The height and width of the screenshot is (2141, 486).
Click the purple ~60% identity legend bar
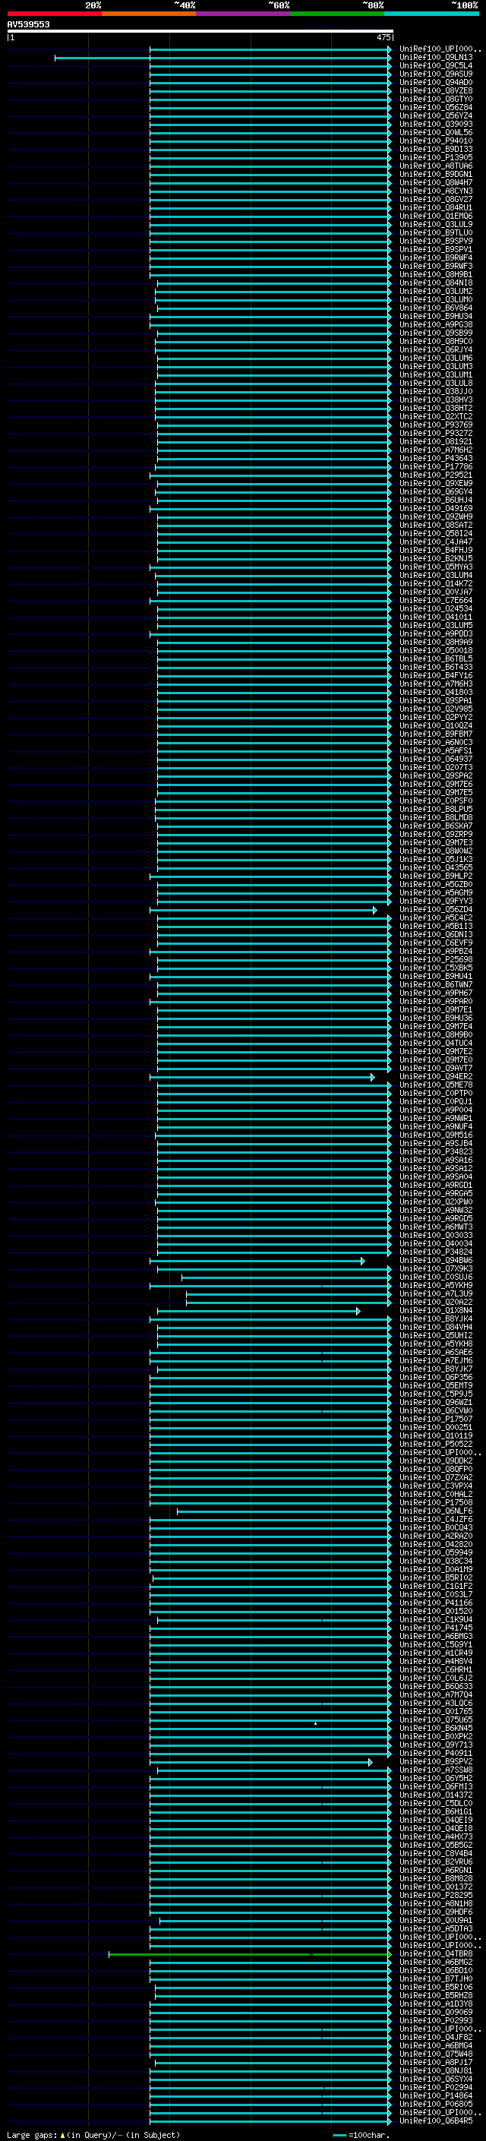coord(242,14)
